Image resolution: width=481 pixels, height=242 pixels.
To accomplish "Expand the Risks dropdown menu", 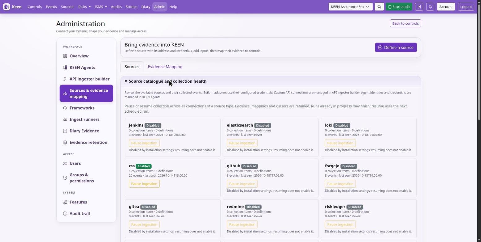I will (84, 7).
